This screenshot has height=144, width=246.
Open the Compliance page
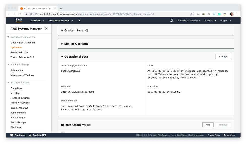tap(16, 88)
